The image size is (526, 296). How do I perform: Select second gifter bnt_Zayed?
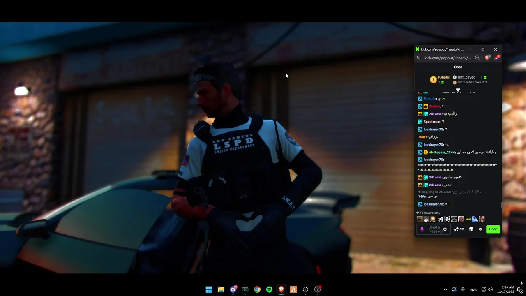[466, 77]
